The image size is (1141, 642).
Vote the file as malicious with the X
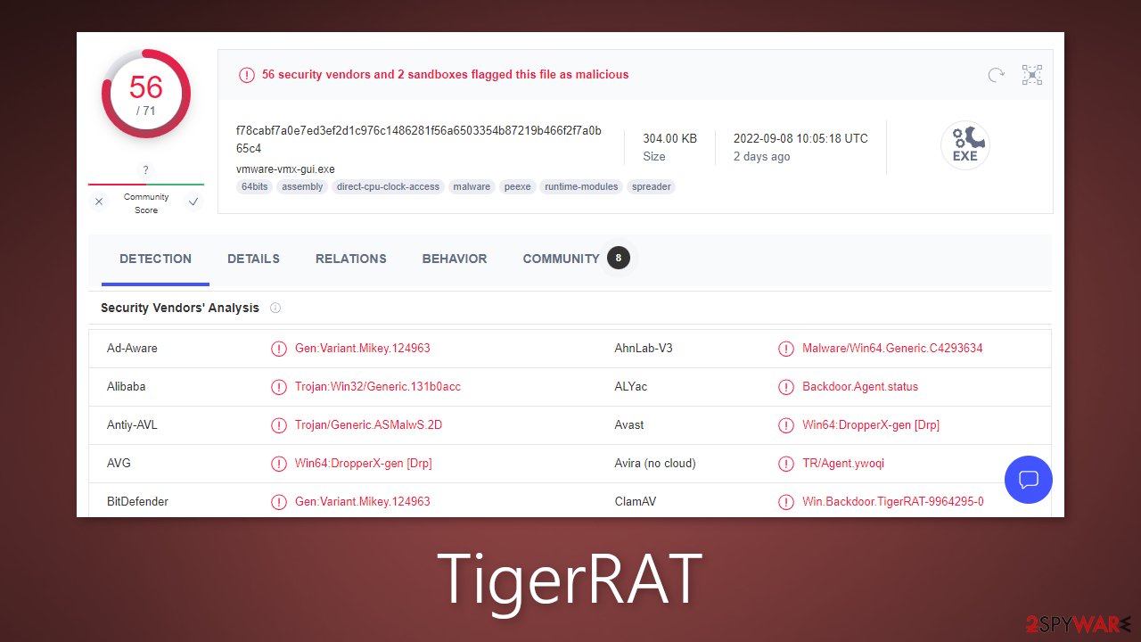click(99, 202)
